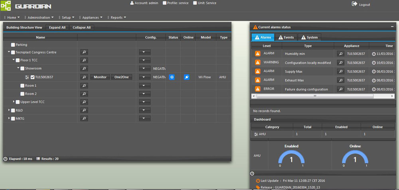Minimize the Current alarms status panel
Viewport: 399px width, 190px height.
tap(392, 27)
